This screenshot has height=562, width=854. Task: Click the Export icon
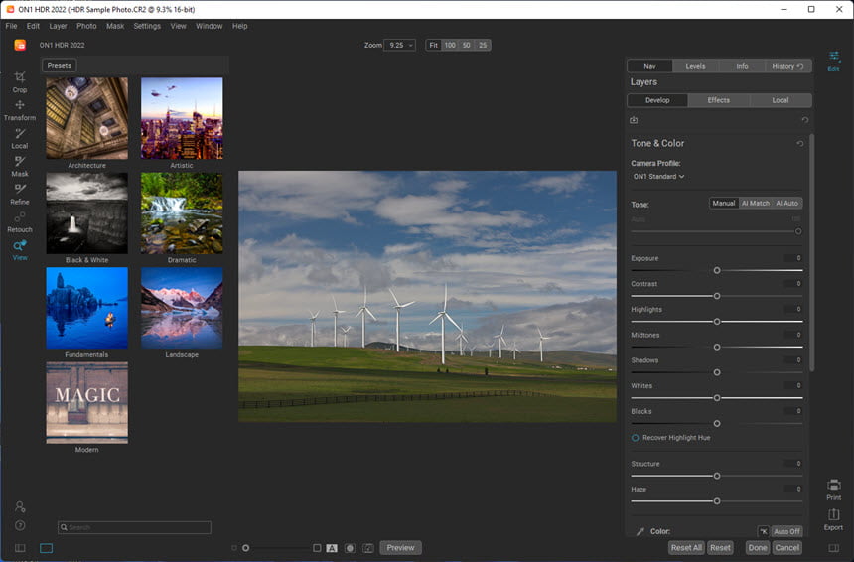click(834, 519)
